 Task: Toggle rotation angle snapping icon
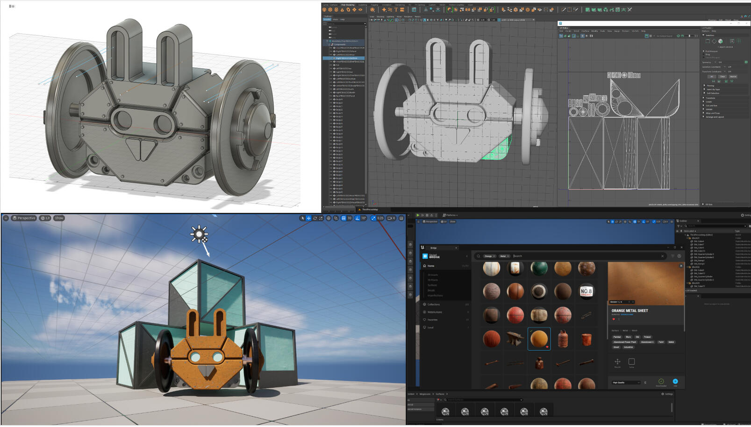(358, 218)
